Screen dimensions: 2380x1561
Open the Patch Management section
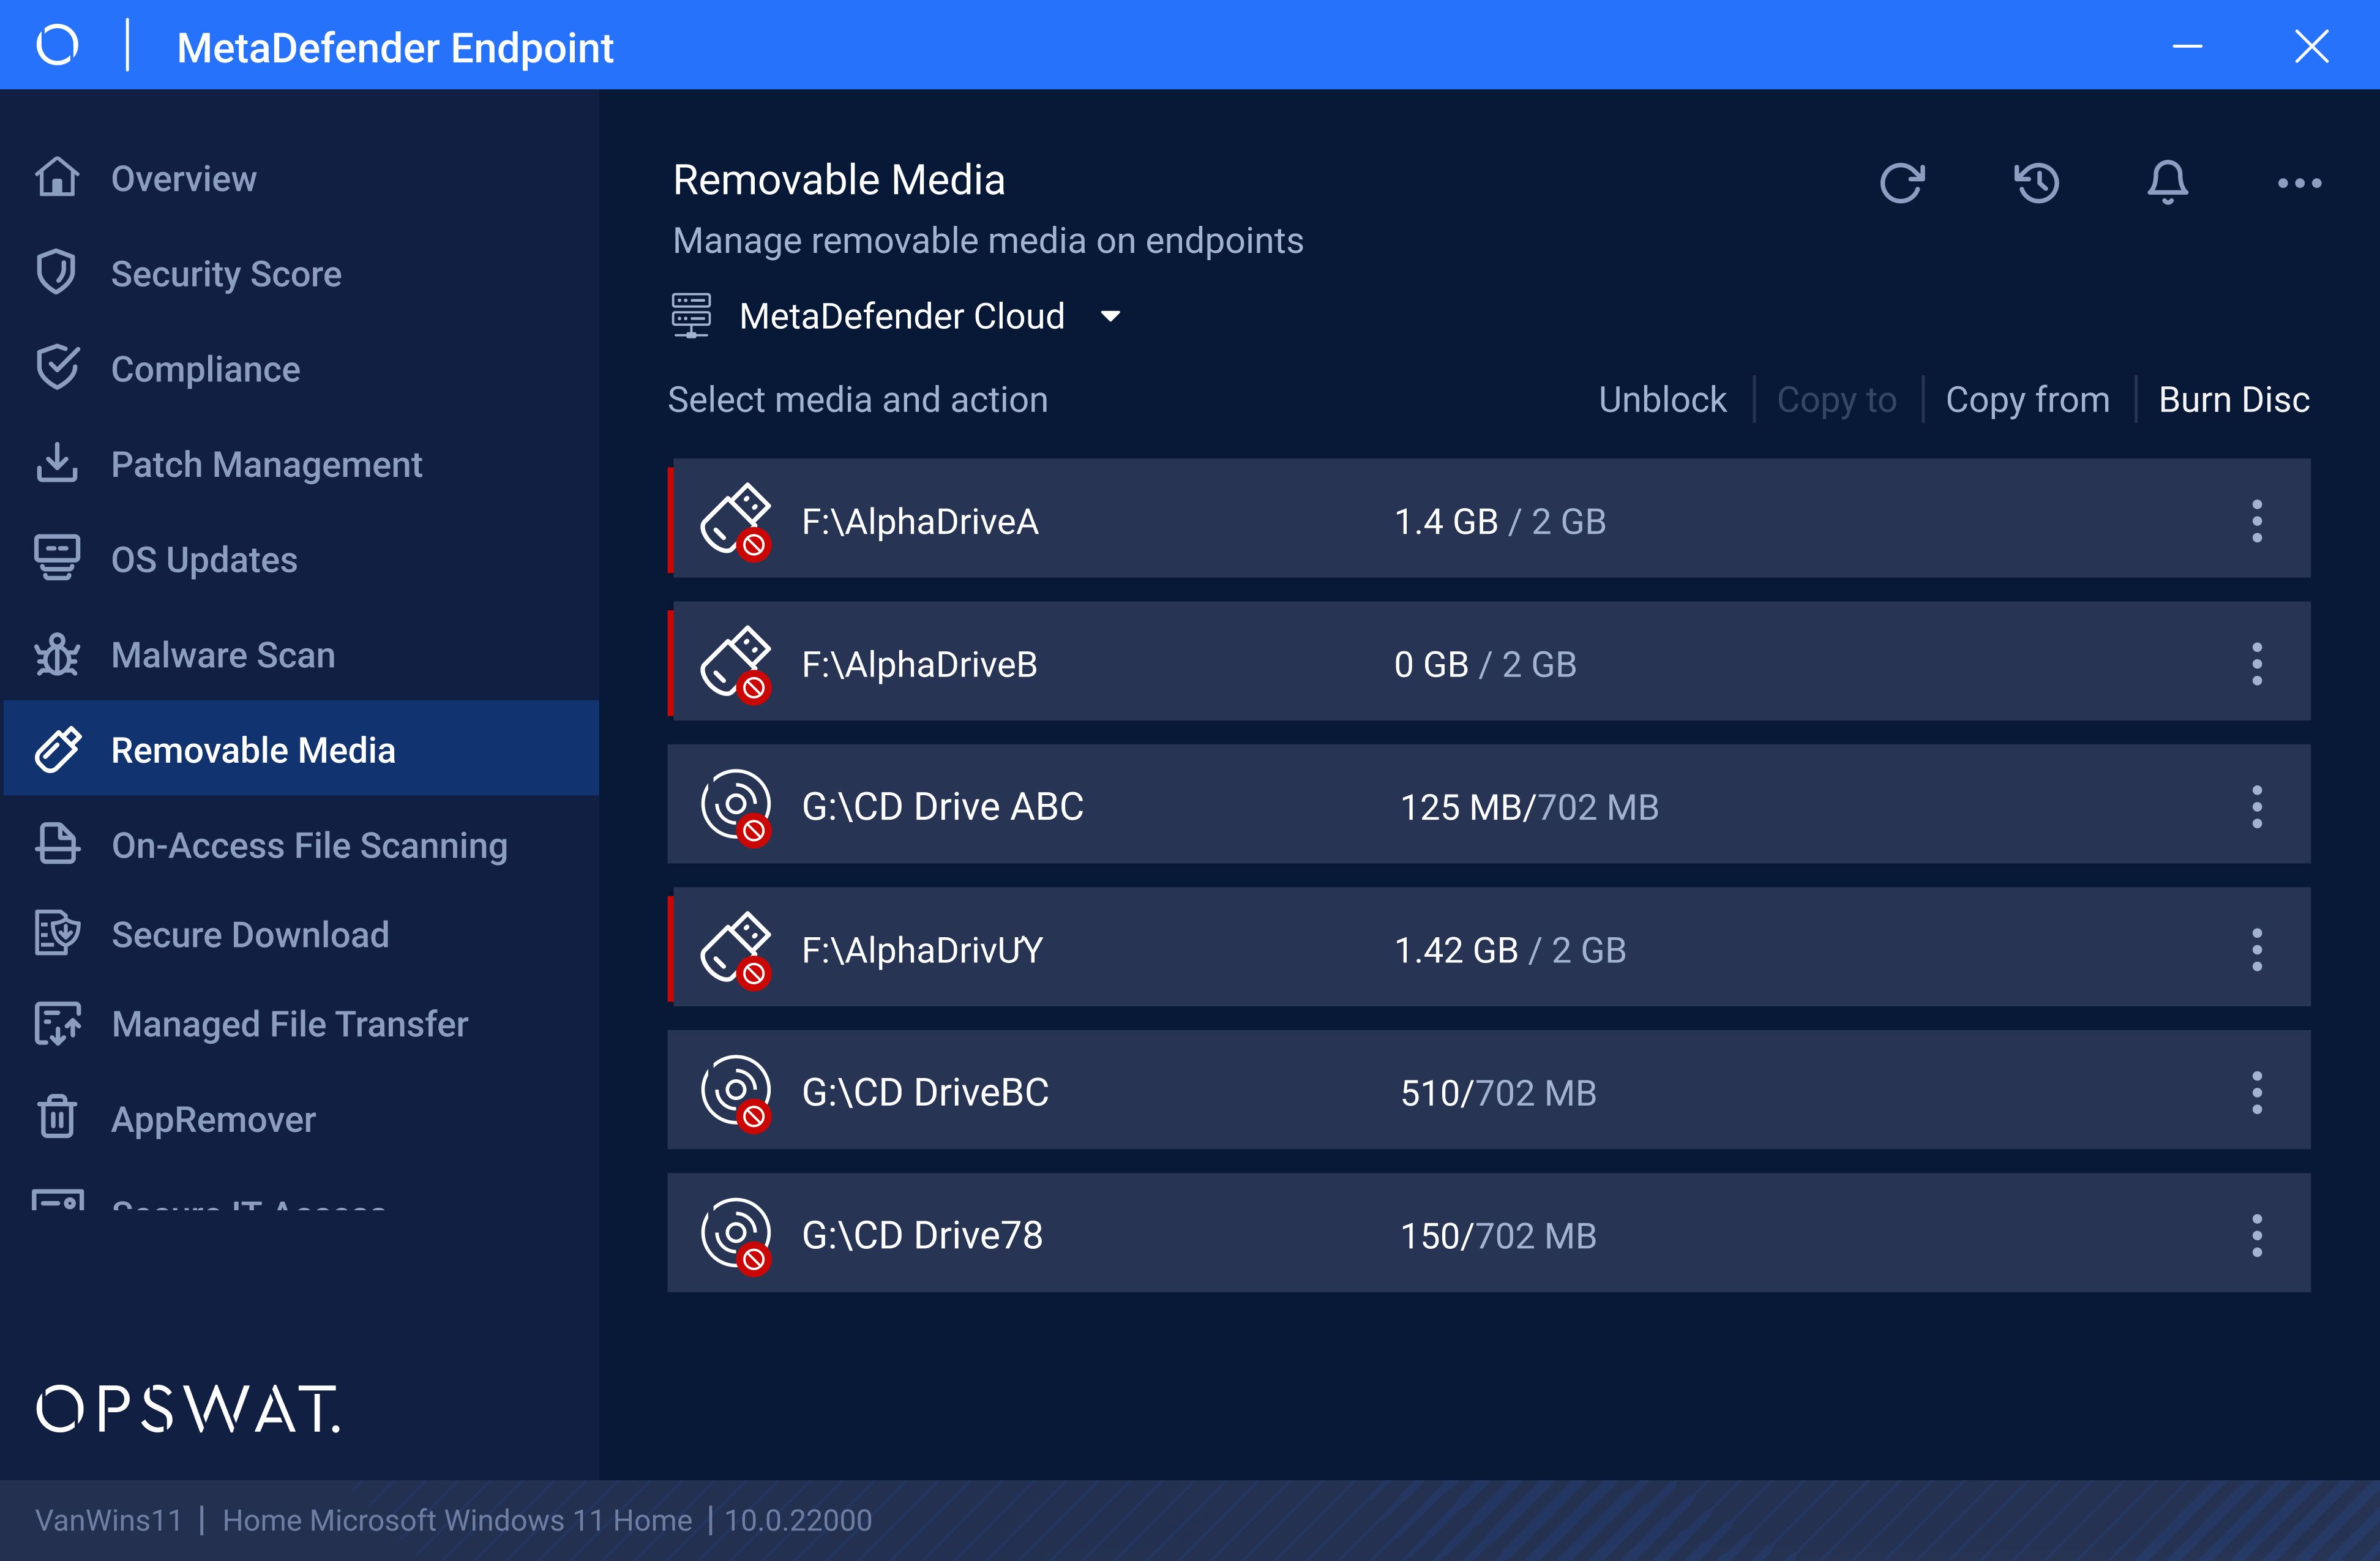266,465
